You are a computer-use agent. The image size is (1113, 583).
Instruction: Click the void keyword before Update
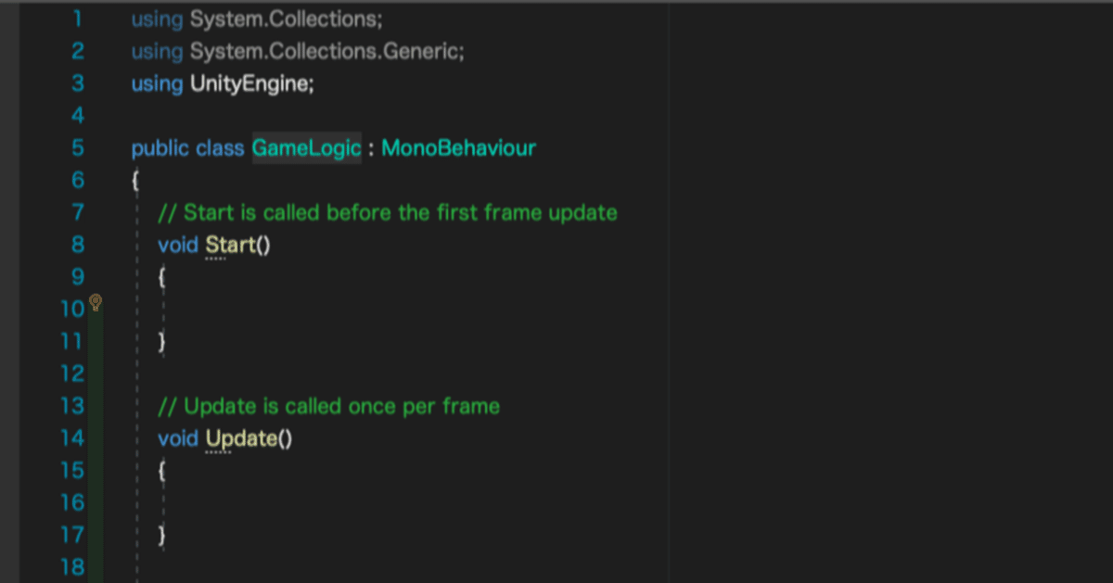click(178, 438)
